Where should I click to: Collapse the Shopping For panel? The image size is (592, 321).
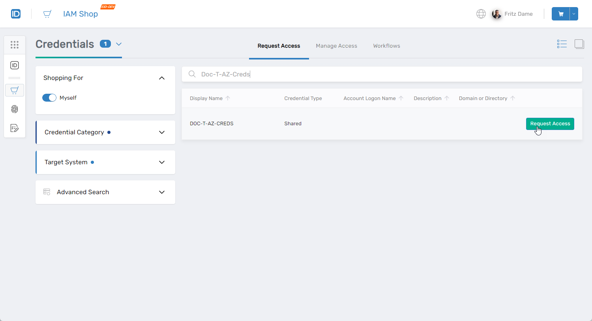(x=161, y=78)
